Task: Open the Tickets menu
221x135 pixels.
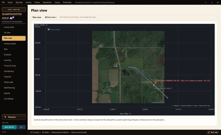Action: click(x=37, y=2)
